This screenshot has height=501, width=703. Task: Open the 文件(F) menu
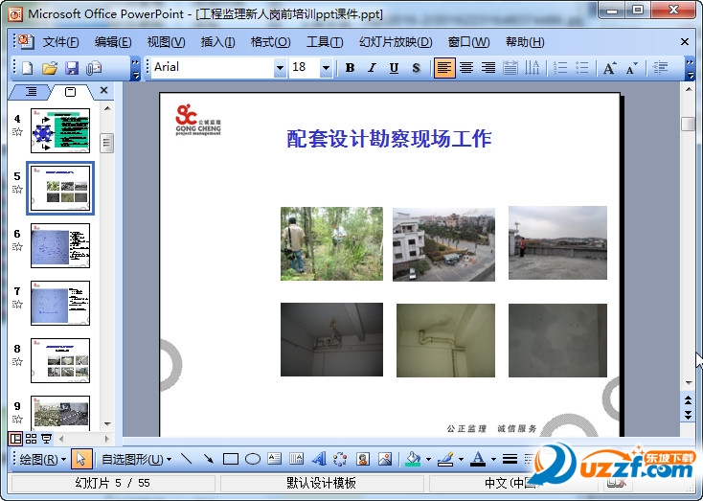(60, 42)
